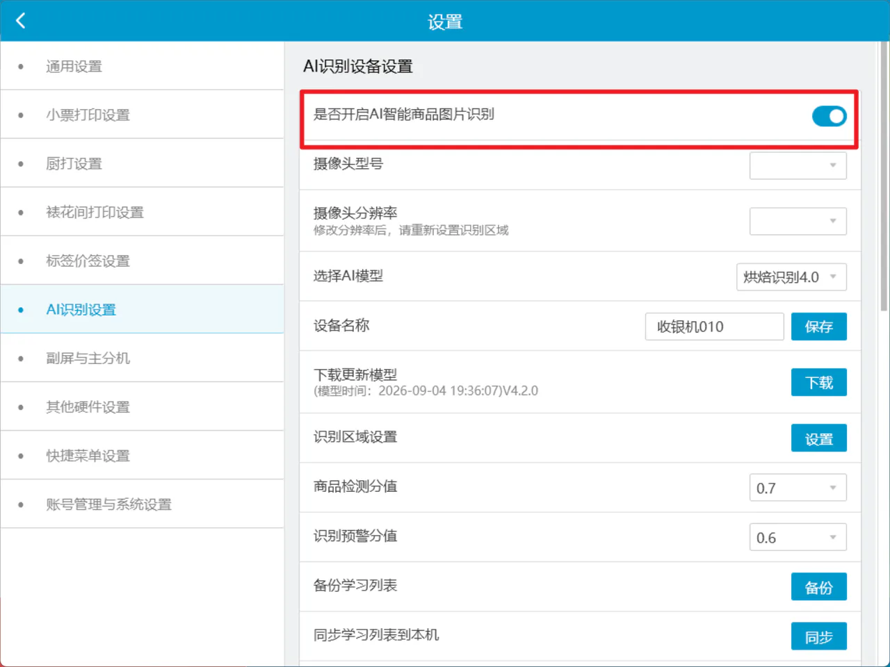Click 设置 button for 识别区域设置
The height and width of the screenshot is (667, 890).
(818, 438)
